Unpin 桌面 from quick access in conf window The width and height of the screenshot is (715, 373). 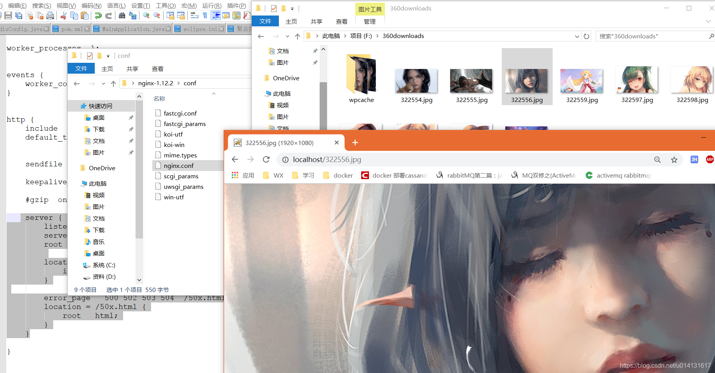click(x=131, y=117)
